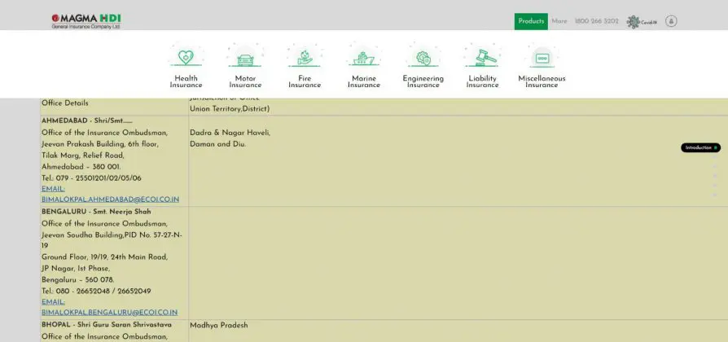Select 'Ground Floor, 19/19, 24th Main Road,' text
The height and width of the screenshot is (342, 728).
104,257
